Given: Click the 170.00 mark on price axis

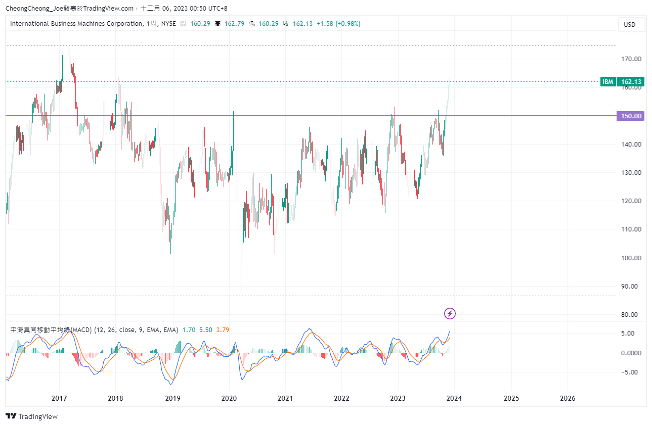Looking at the screenshot, I should pos(631,59).
